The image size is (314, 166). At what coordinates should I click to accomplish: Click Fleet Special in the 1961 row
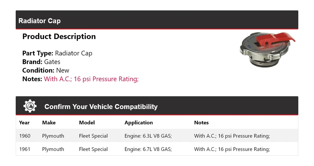tap(93, 149)
